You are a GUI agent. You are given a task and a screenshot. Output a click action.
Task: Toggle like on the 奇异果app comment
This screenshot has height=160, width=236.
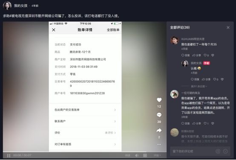[205, 123]
